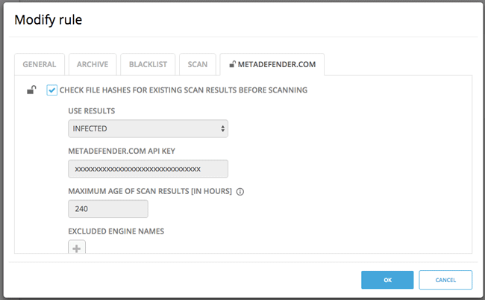
Task: Click the 'Check file hashes' checkbox label text
Action: pyautogui.click(x=184, y=90)
